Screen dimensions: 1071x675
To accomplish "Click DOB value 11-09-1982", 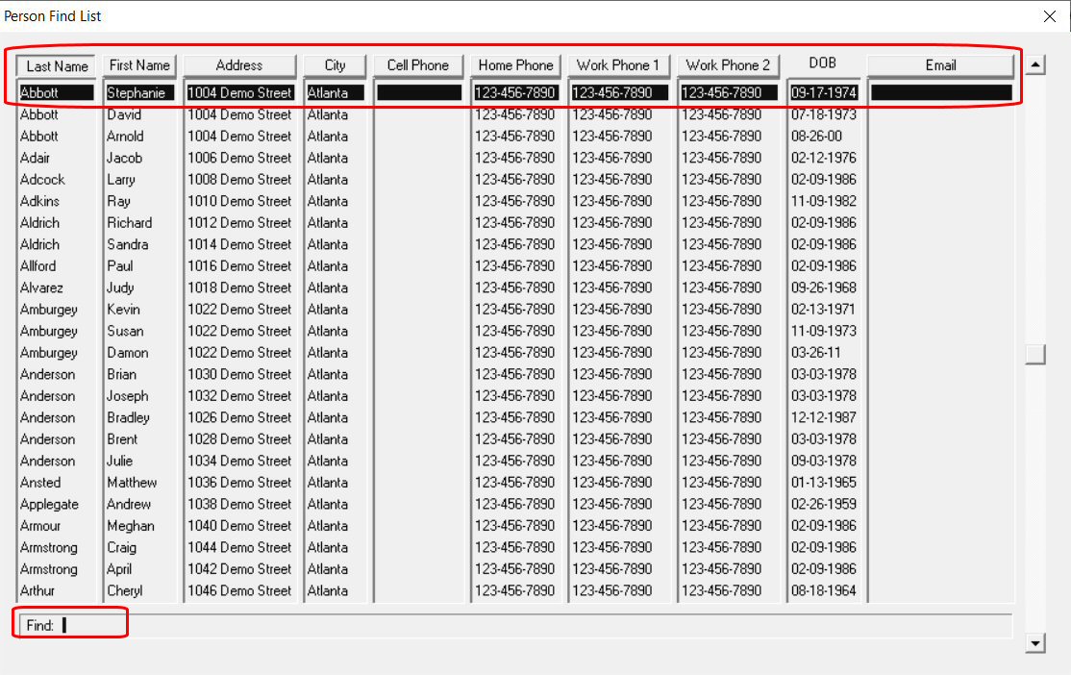I will (x=824, y=202).
